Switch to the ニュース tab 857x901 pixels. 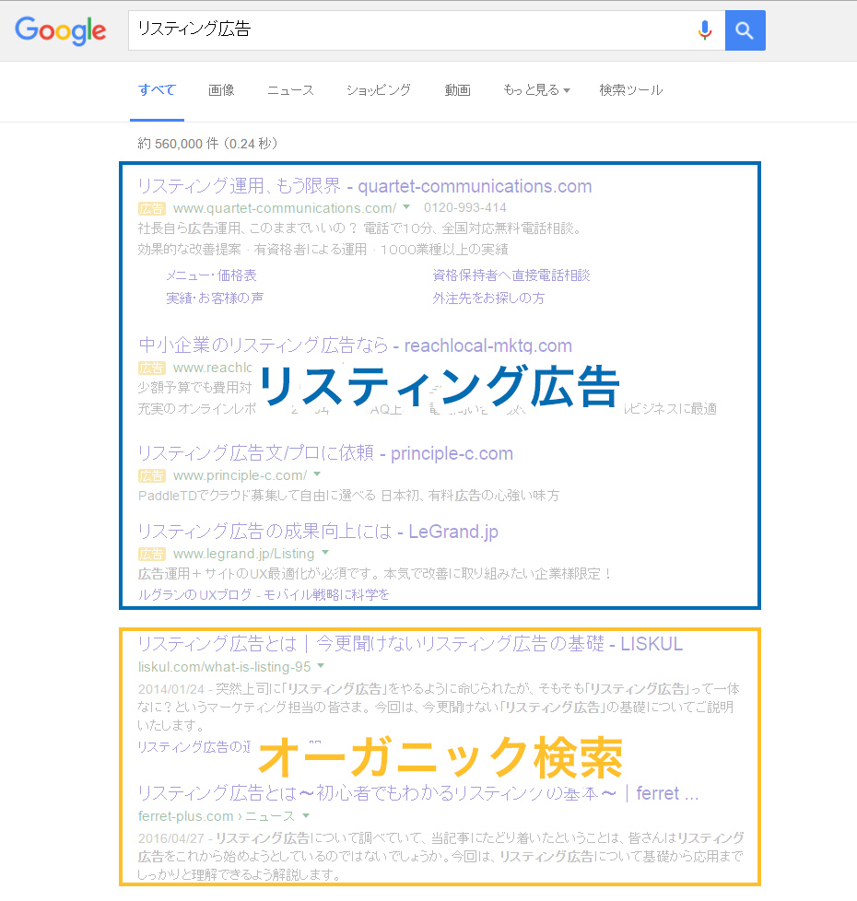point(290,90)
